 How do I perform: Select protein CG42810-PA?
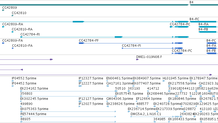point(22,46)
